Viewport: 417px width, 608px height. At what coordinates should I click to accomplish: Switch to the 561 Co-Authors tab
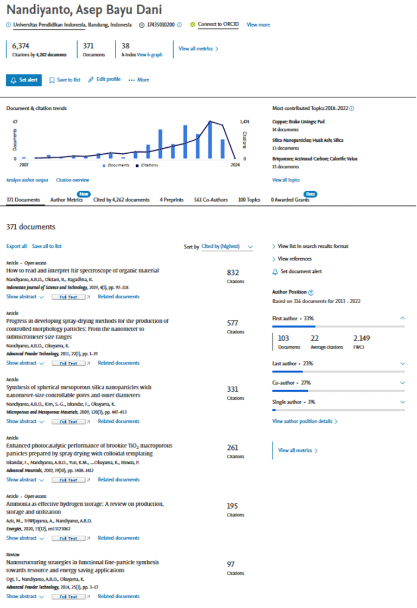(x=211, y=200)
